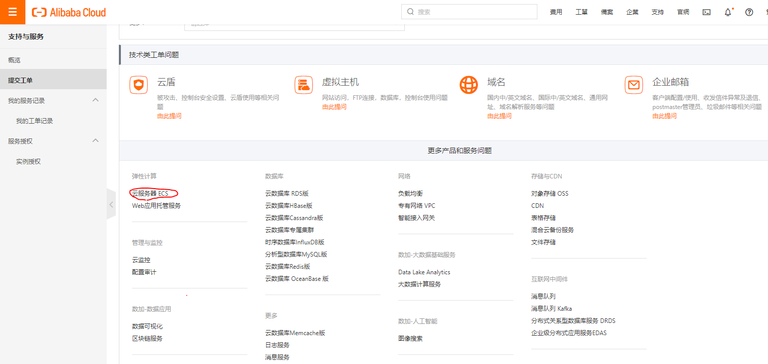Image resolution: width=768 pixels, height=364 pixels.
Task: Open the Cloud Shell terminal icon
Action: point(707,12)
